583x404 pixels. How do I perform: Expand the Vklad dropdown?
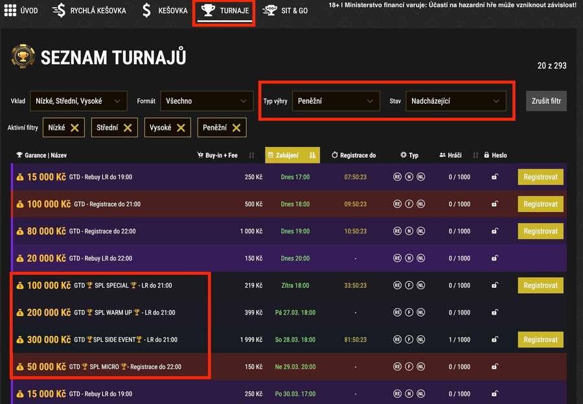click(78, 101)
